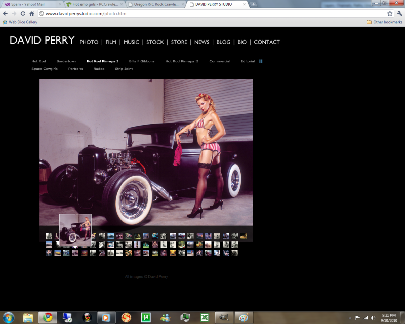Viewport: 405px width, 324px height.
Task: Click the taskbar clock showing 9:21 PM
Action: [389, 318]
